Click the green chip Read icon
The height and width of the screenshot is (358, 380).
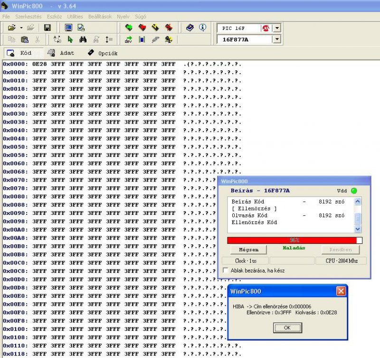[x=129, y=28]
